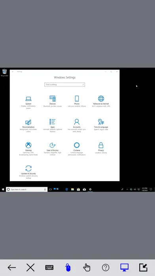
Task: Open the Gaming Xbox settings icon
Action: pyautogui.click(x=28, y=145)
